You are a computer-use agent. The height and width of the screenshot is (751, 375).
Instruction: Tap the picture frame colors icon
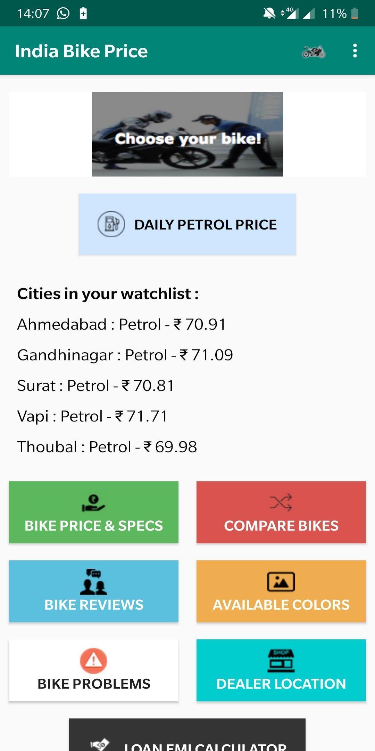pyautogui.click(x=281, y=582)
